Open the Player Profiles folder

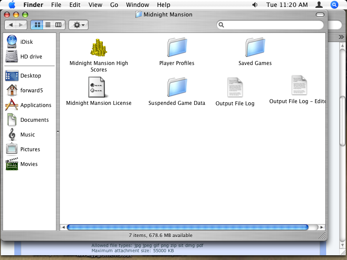point(177,47)
